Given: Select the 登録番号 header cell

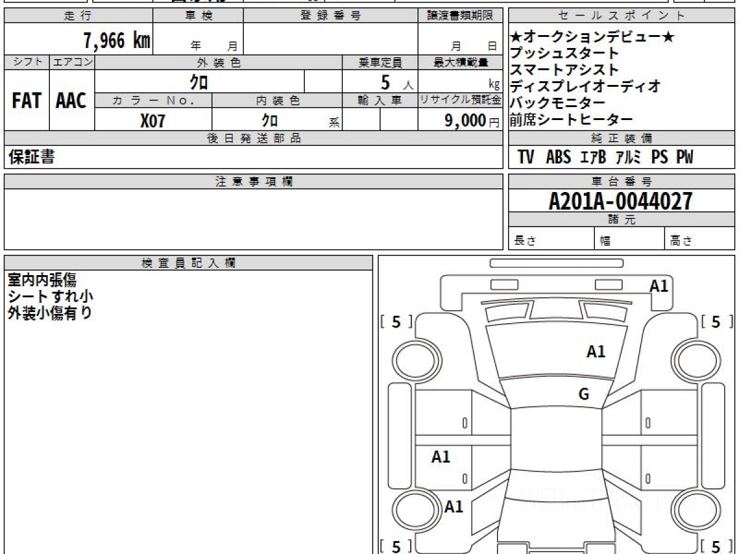Looking at the screenshot, I should [331, 16].
